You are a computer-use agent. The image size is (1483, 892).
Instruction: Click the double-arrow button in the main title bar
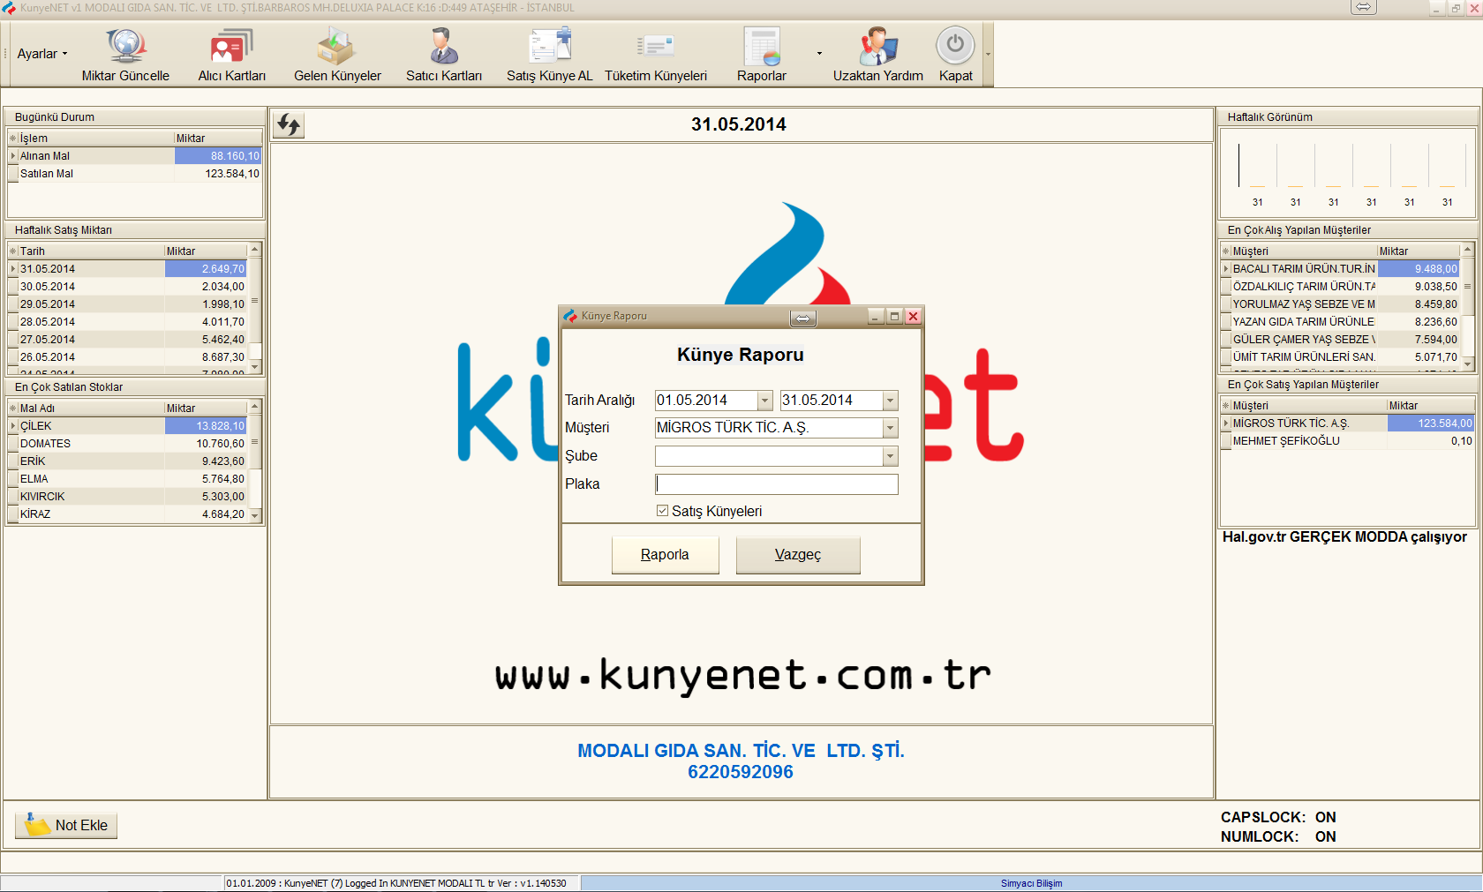click(x=1364, y=7)
